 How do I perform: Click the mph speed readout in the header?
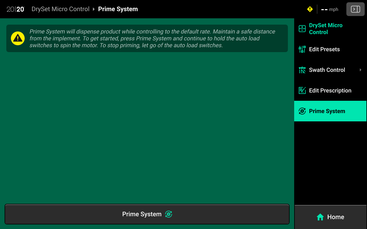click(x=330, y=9)
